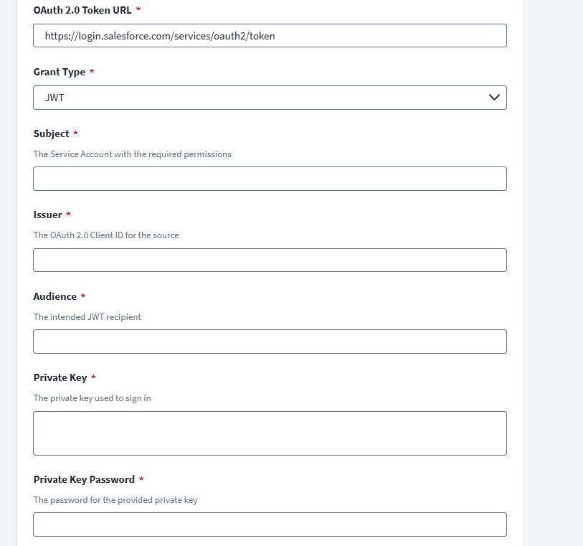Click the "Grant Type" field label
583x546 pixels.
coord(60,72)
